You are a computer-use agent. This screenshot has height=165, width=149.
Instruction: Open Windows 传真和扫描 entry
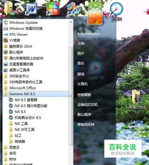click(36, 29)
